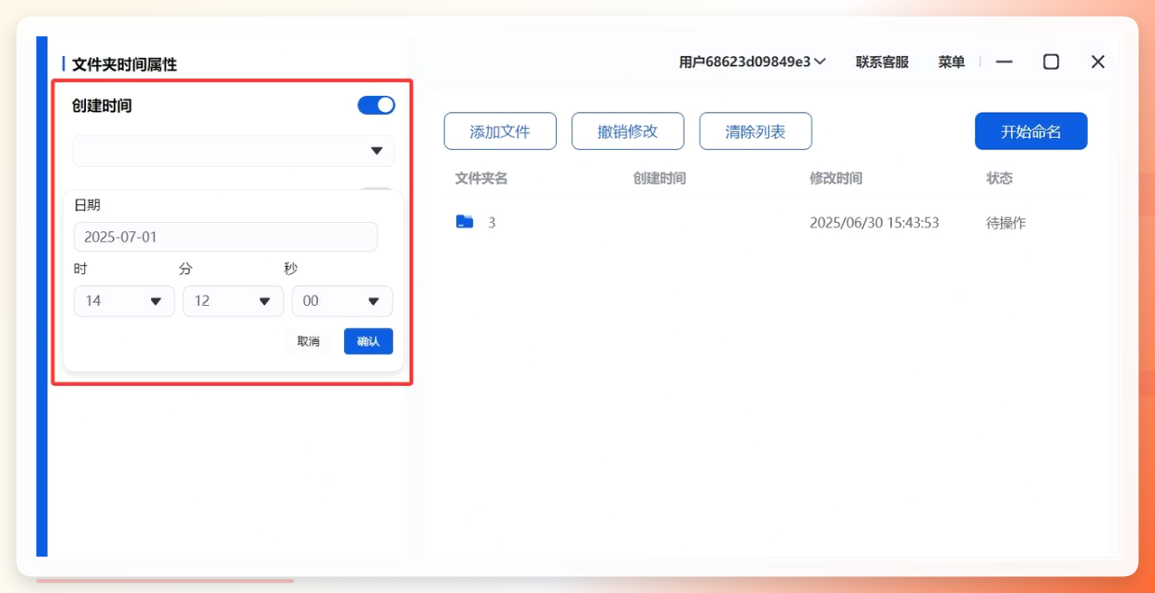Start renaming with 开始命名 button
Image resolution: width=1155 pixels, height=593 pixels.
coord(1031,131)
